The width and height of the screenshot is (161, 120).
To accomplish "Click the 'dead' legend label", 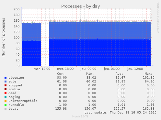I will (x=12, y=93).
